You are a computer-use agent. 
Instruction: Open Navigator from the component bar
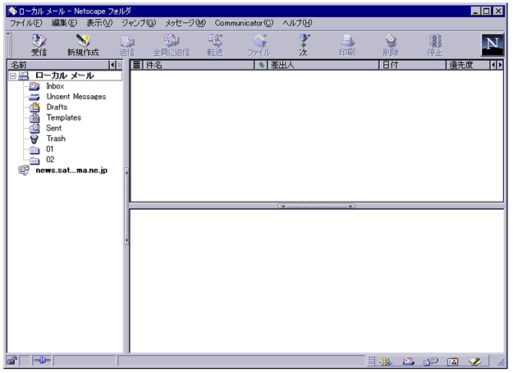[x=386, y=362]
